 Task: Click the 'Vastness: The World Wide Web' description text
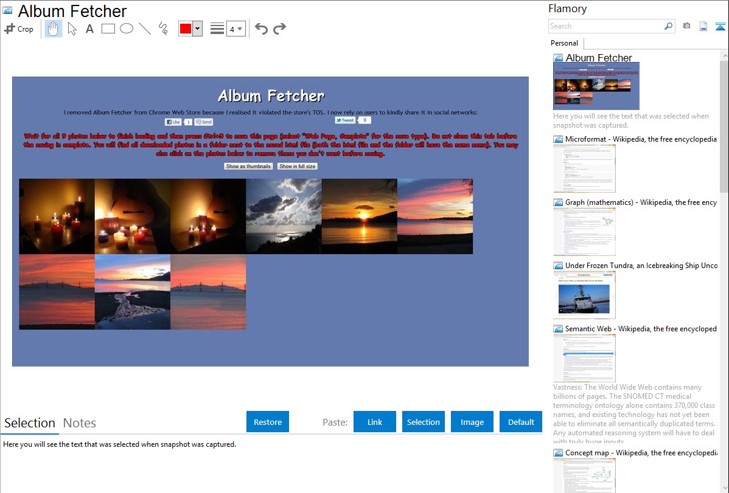coord(635,414)
